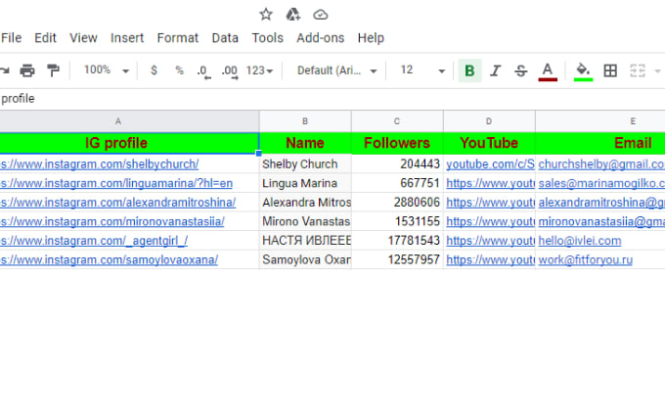The image size is (665, 416).
Task: Select follower count 2880606
Action: click(x=397, y=203)
